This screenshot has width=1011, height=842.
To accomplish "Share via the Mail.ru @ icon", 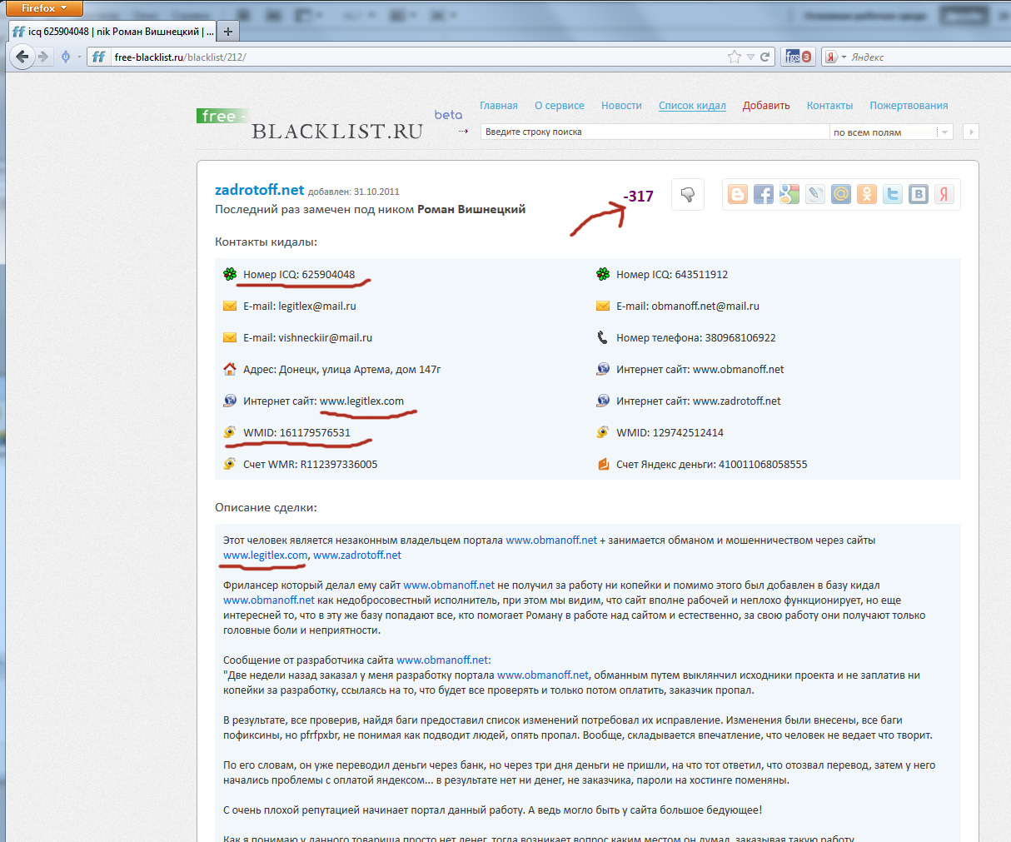I will pos(841,195).
